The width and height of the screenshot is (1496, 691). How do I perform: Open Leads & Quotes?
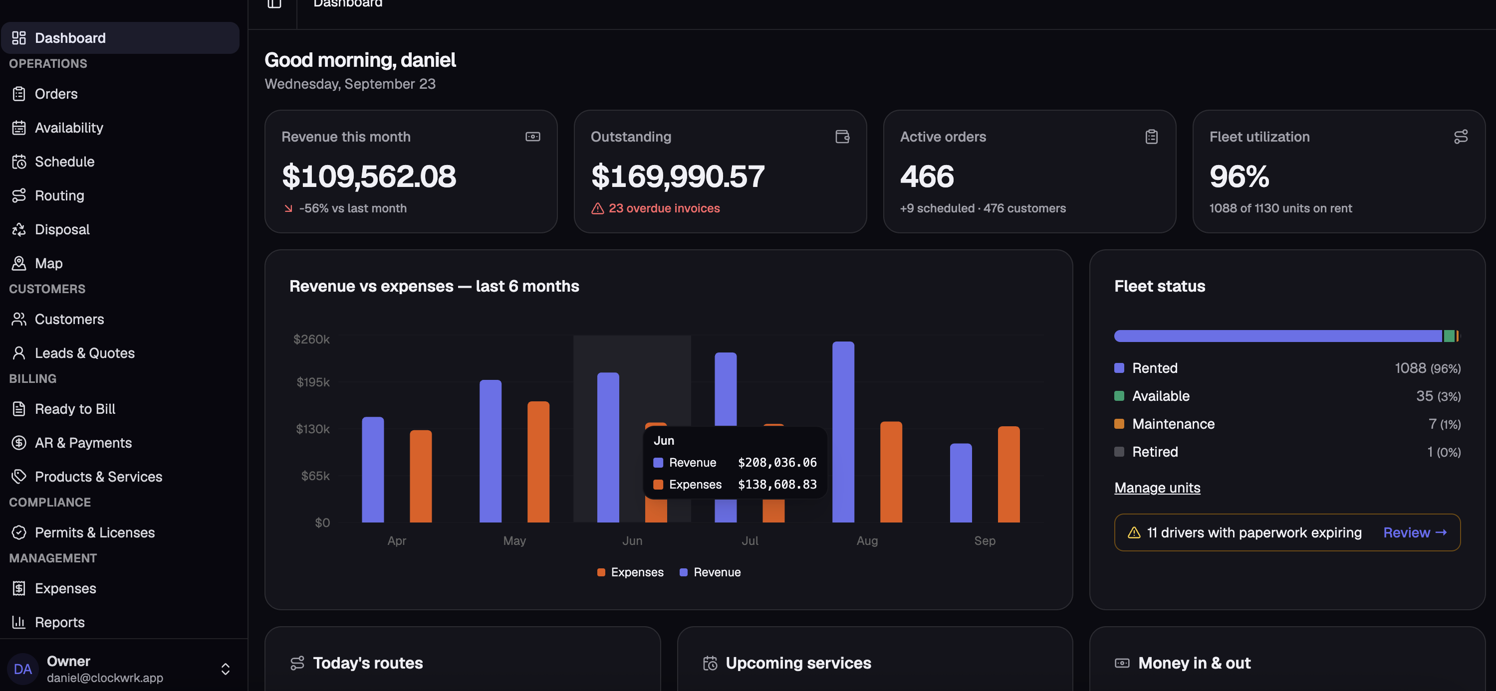[x=120, y=353]
